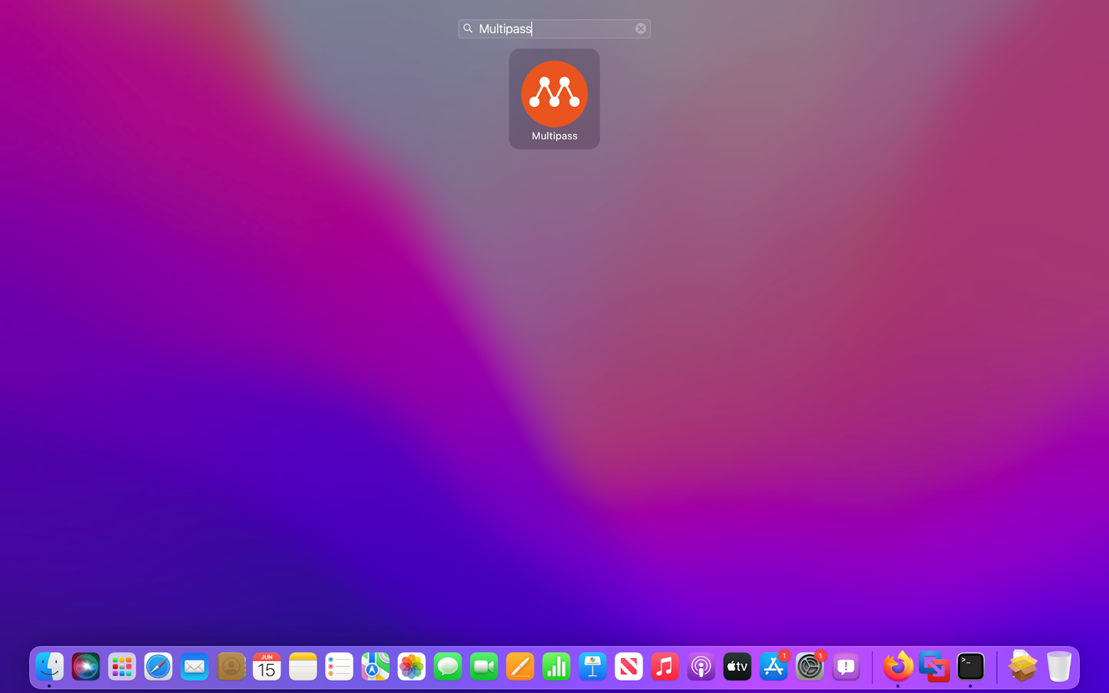Open the Mail app
Image resolution: width=1109 pixels, height=693 pixels.
pyautogui.click(x=195, y=667)
